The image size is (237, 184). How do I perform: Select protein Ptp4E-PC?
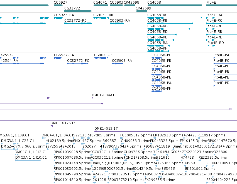(x=225, y=63)
